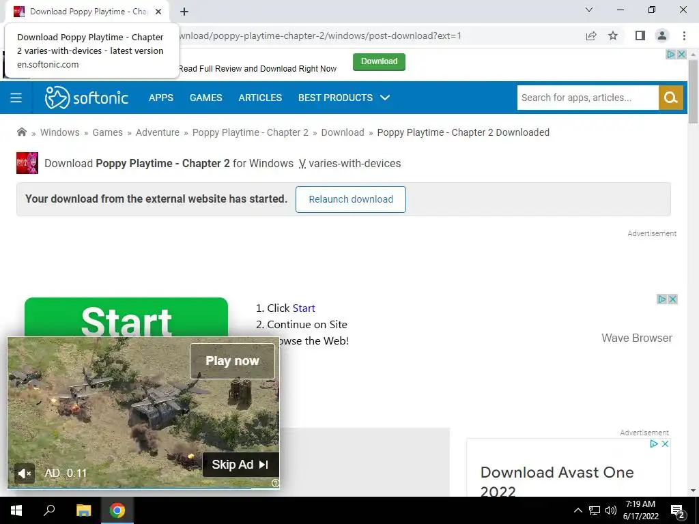This screenshot has height=524, width=699.
Task: Click the browser address bar URL
Action: click(x=320, y=35)
